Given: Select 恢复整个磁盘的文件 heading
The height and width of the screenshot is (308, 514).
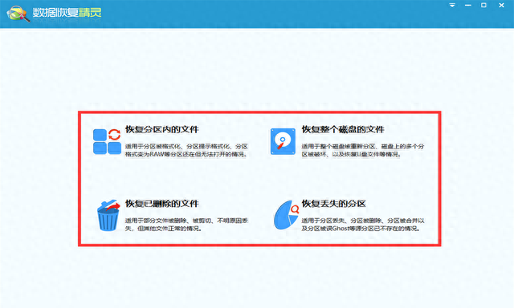Looking at the screenshot, I should (343, 129).
